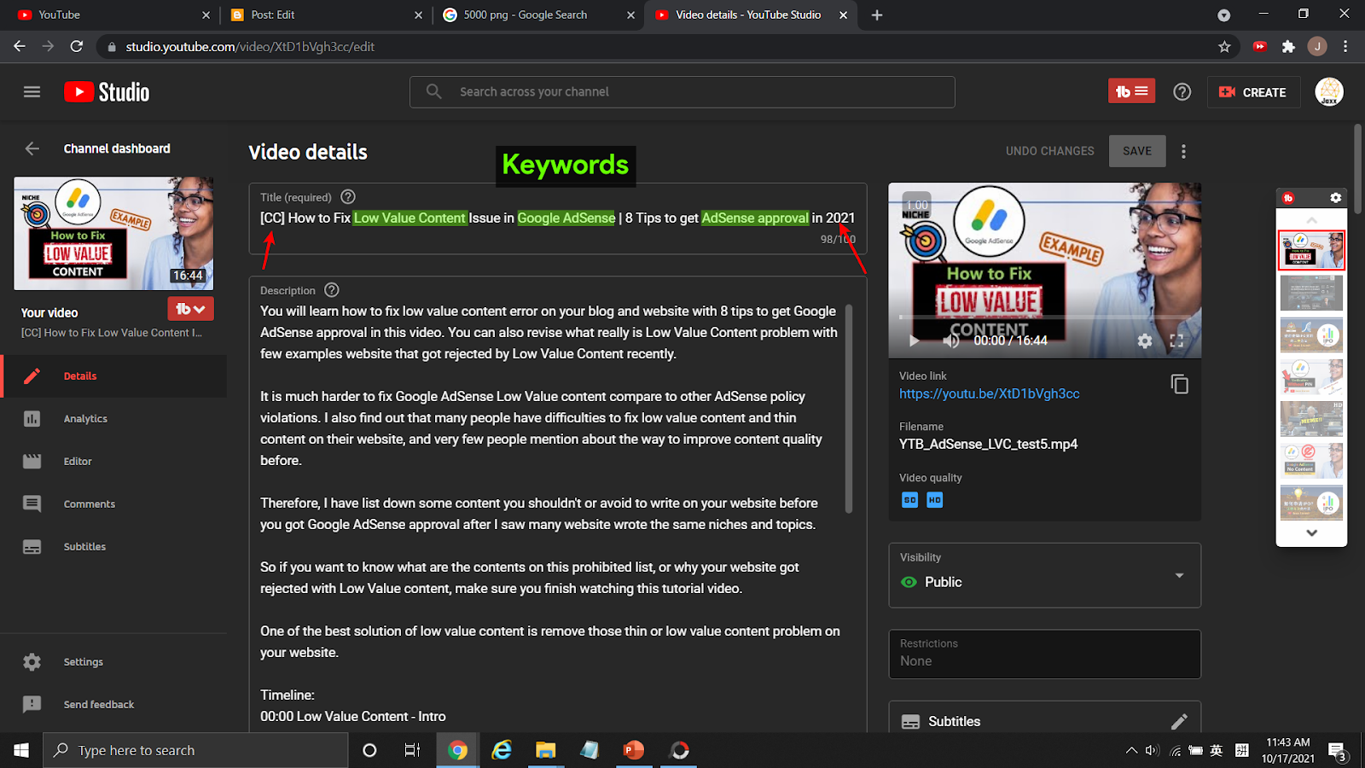
Task: Show help for the Description field
Action: tap(332, 290)
